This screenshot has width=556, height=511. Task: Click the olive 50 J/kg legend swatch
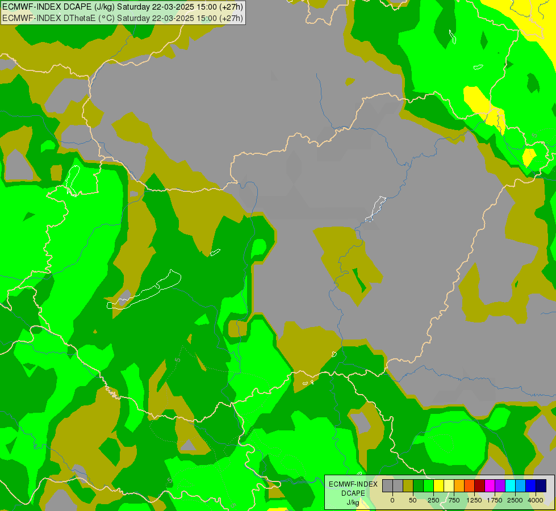click(x=408, y=485)
